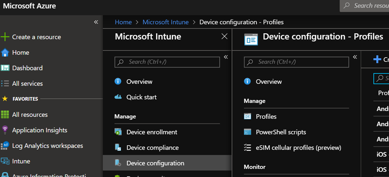Image resolution: width=389 pixels, height=177 pixels.
Task: Open Application Insights lightbulb icon
Action: click(5, 130)
